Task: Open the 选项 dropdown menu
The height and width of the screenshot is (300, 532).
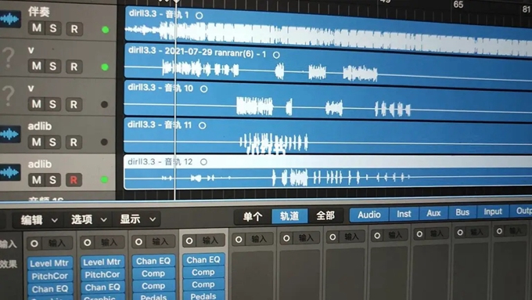Action: [89, 220]
